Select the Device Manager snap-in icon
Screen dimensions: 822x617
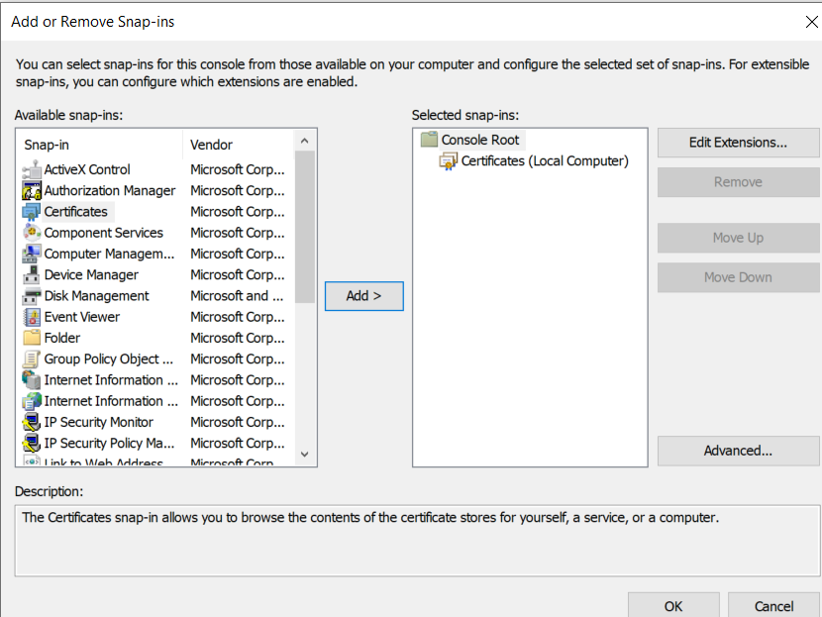tap(32, 274)
